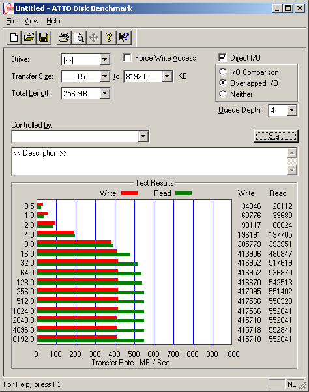Click the New file toolbar icon
This screenshot has height=392, width=309.
14,38
